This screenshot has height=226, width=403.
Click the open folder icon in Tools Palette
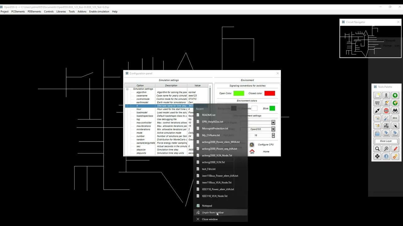377,133
